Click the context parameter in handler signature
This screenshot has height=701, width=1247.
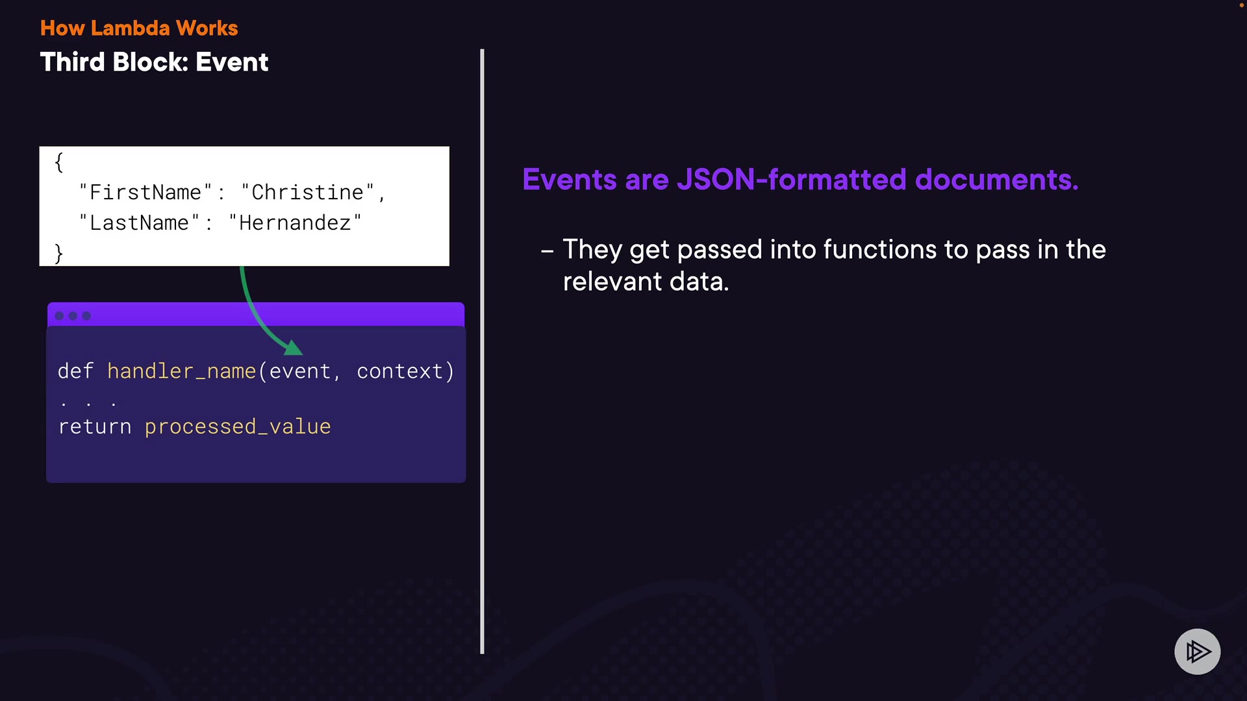coord(400,371)
